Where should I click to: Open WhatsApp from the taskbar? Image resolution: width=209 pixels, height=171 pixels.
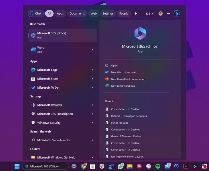coord(120,166)
